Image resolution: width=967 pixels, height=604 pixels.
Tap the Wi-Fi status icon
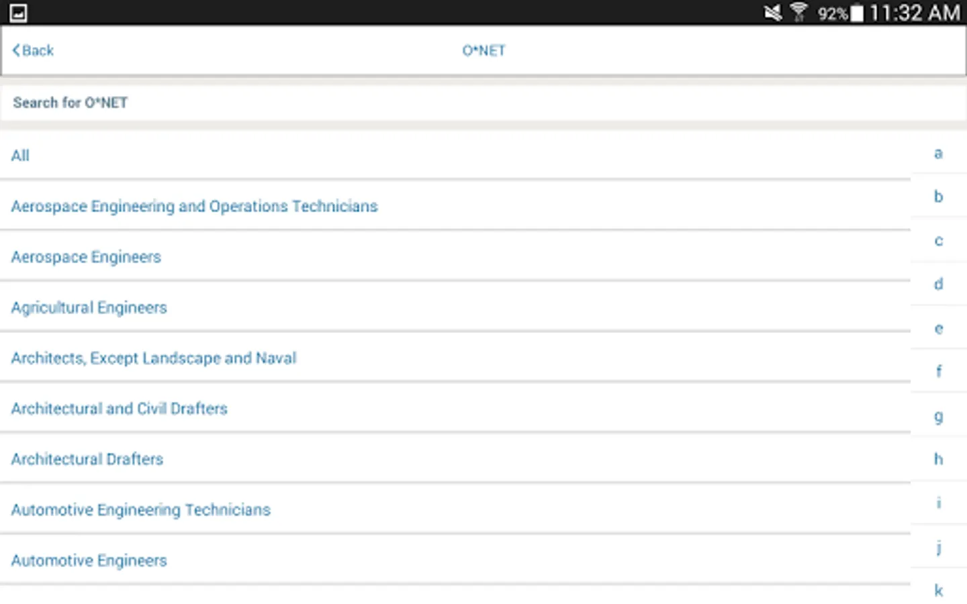click(798, 12)
